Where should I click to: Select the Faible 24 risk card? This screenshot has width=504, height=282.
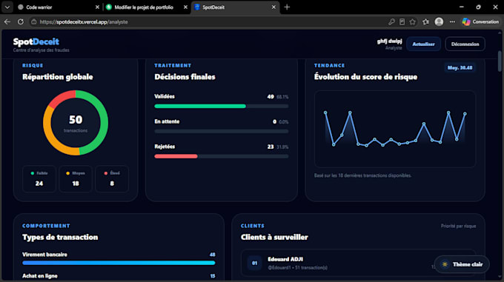39,178
